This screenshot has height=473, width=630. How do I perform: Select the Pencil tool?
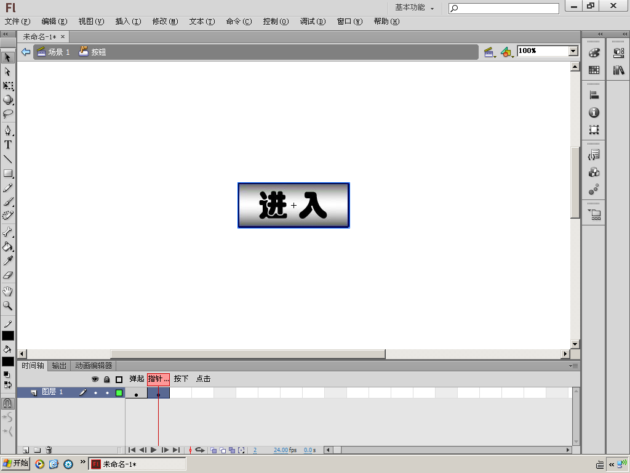pyautogui.click(x=7, y=187)
